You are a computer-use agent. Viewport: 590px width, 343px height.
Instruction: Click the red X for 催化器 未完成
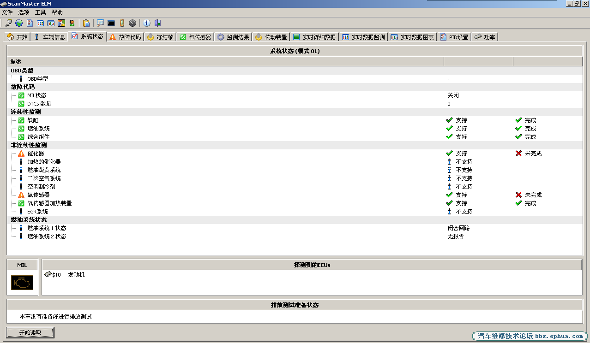tap(519, 154)
